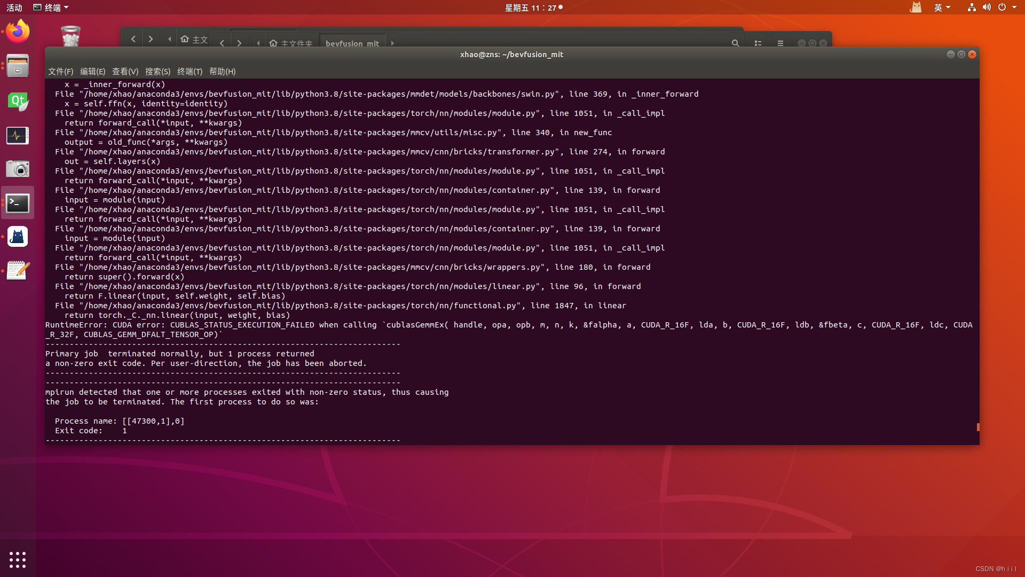
Task: Open file manager hamburger menu
Action: tap(780, 43)
